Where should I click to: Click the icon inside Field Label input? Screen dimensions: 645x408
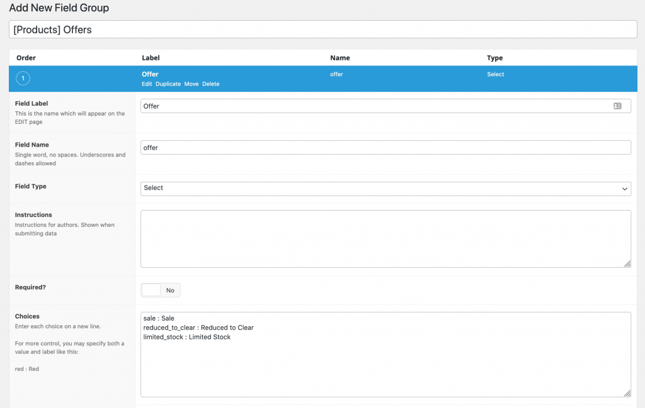pyautogui.click(x=617, y=106)
